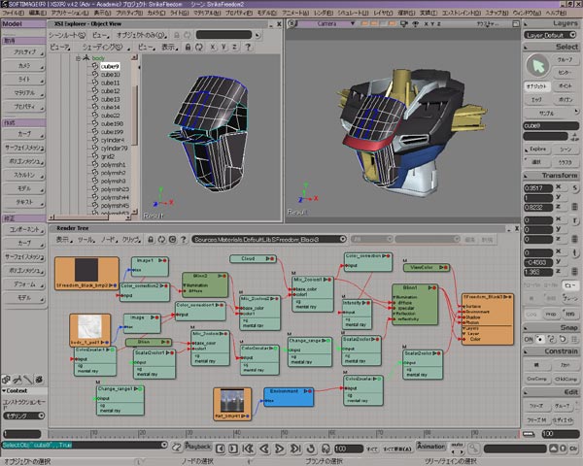Toggle first orange display-type button in Camera bar

pyautogui.click(x=364, y=23)
